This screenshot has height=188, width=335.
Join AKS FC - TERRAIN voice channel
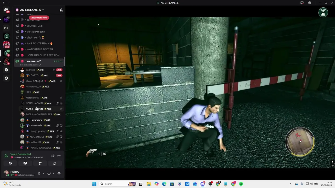[39, 43]
